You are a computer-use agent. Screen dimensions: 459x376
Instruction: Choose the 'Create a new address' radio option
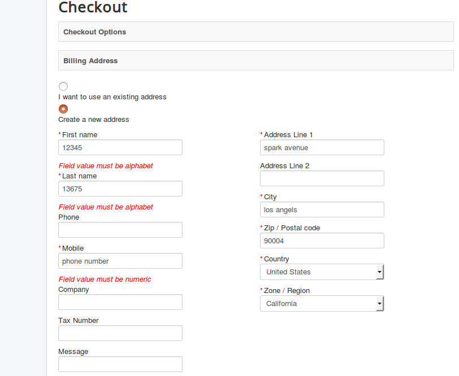pyautogui.click(x=63, y=109)
